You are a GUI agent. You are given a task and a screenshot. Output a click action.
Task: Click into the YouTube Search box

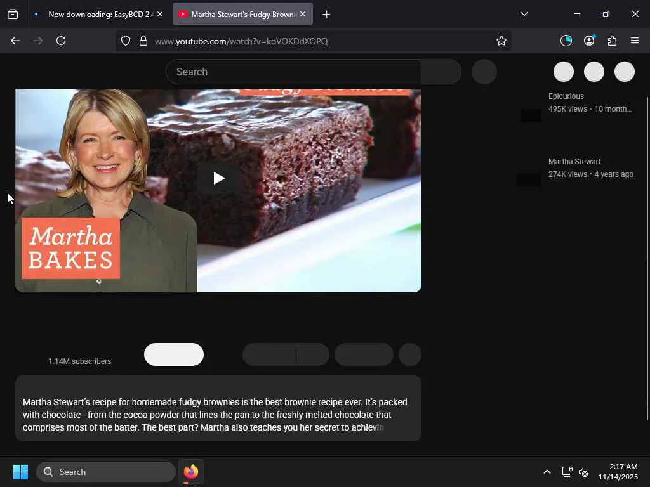(x=293, y=72)
